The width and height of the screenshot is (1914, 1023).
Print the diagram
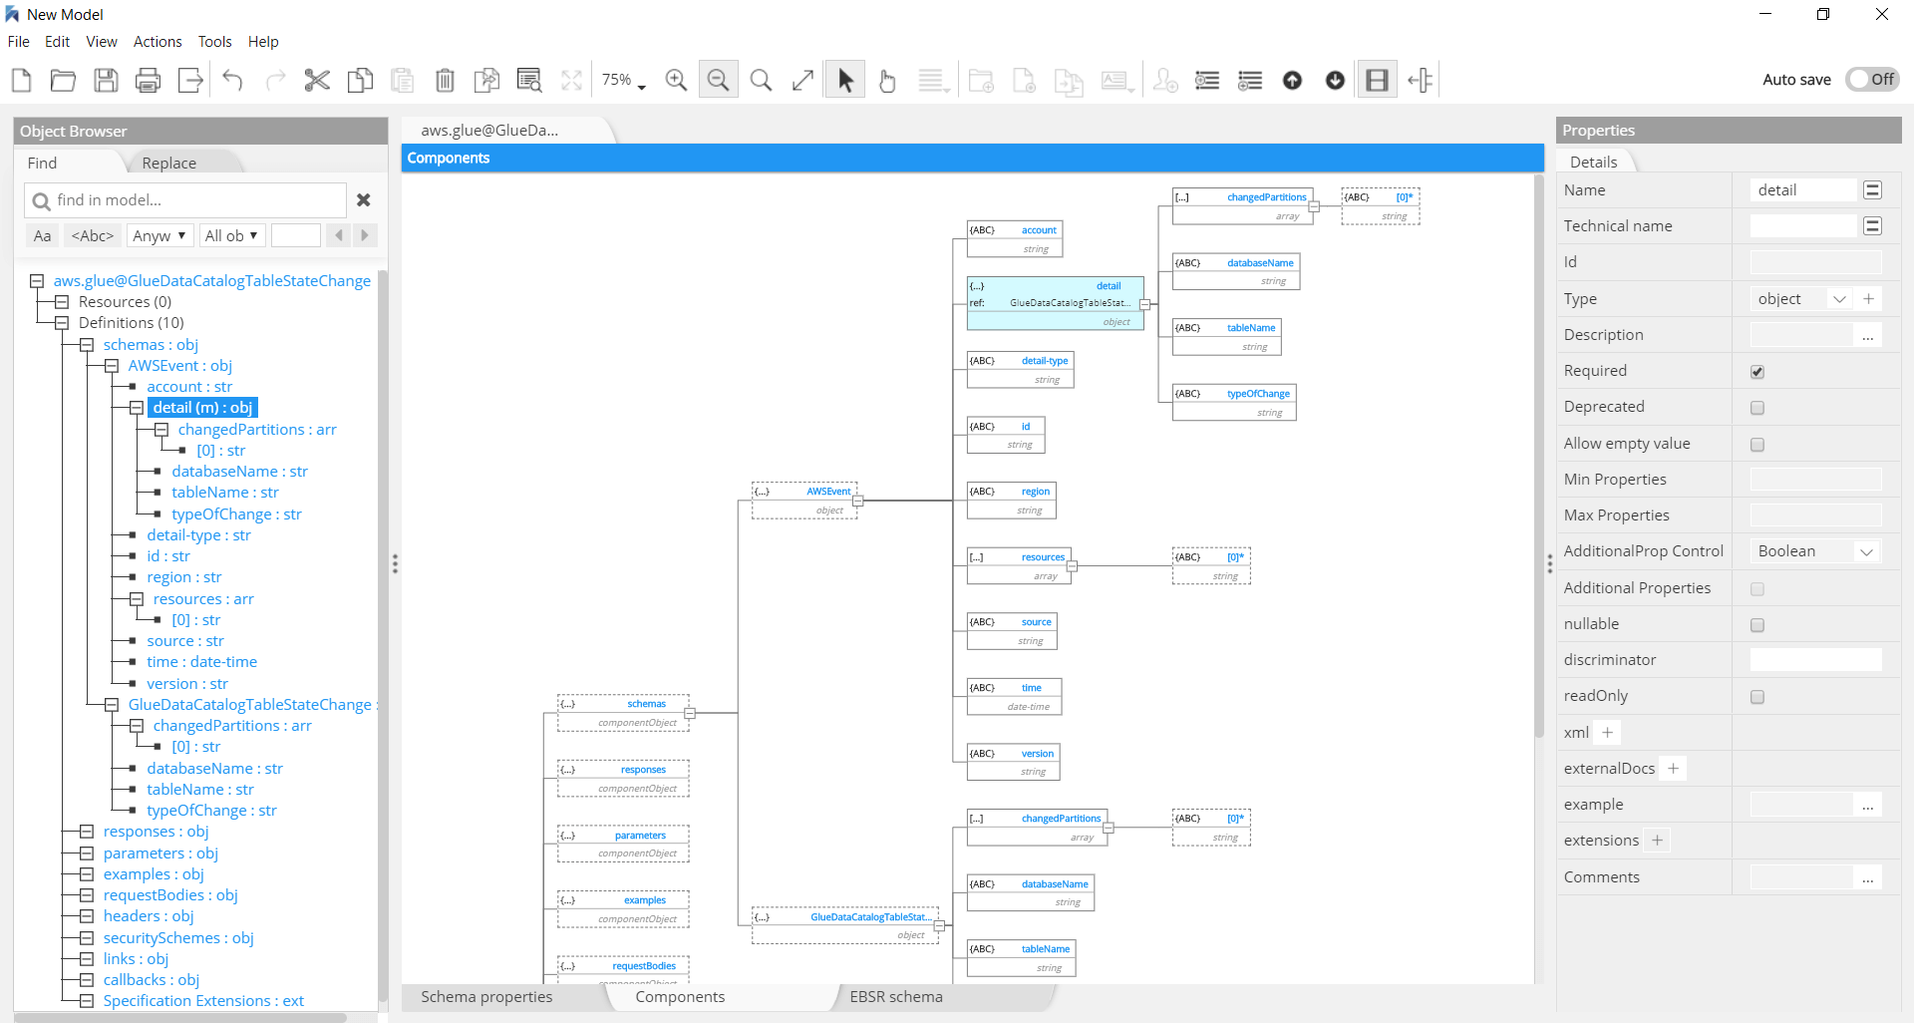tap(148, 80)
